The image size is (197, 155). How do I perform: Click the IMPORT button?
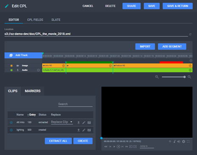(x=145, y=46)
